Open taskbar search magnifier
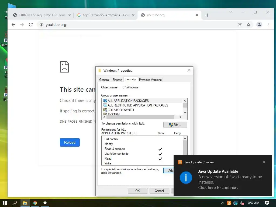The image size is (276, 207). click(15, 203)
